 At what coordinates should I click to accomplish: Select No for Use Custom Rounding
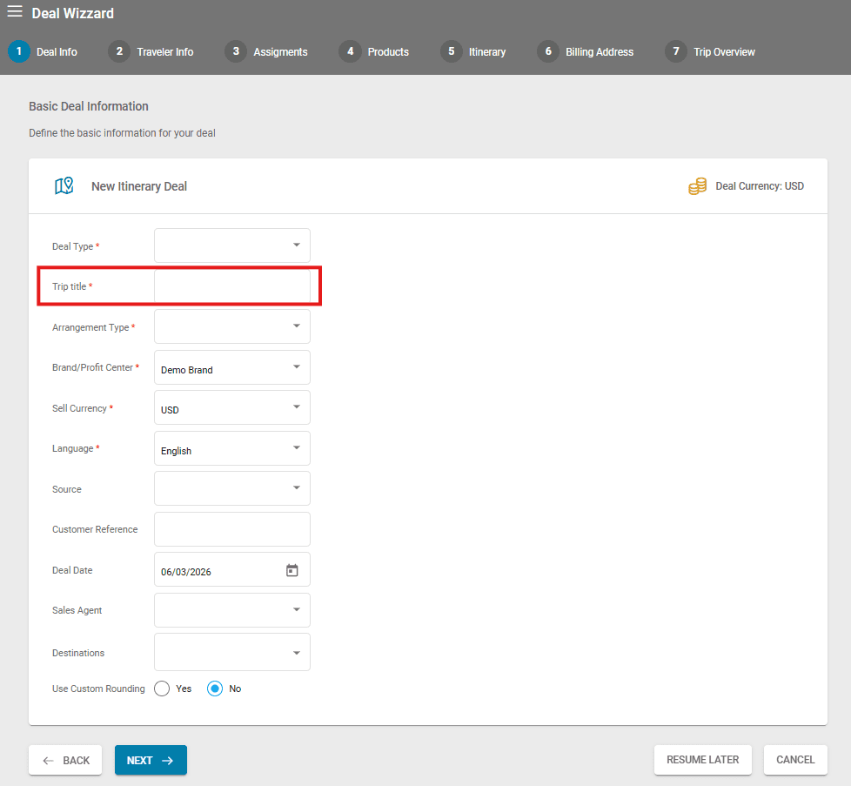[215, 689]
